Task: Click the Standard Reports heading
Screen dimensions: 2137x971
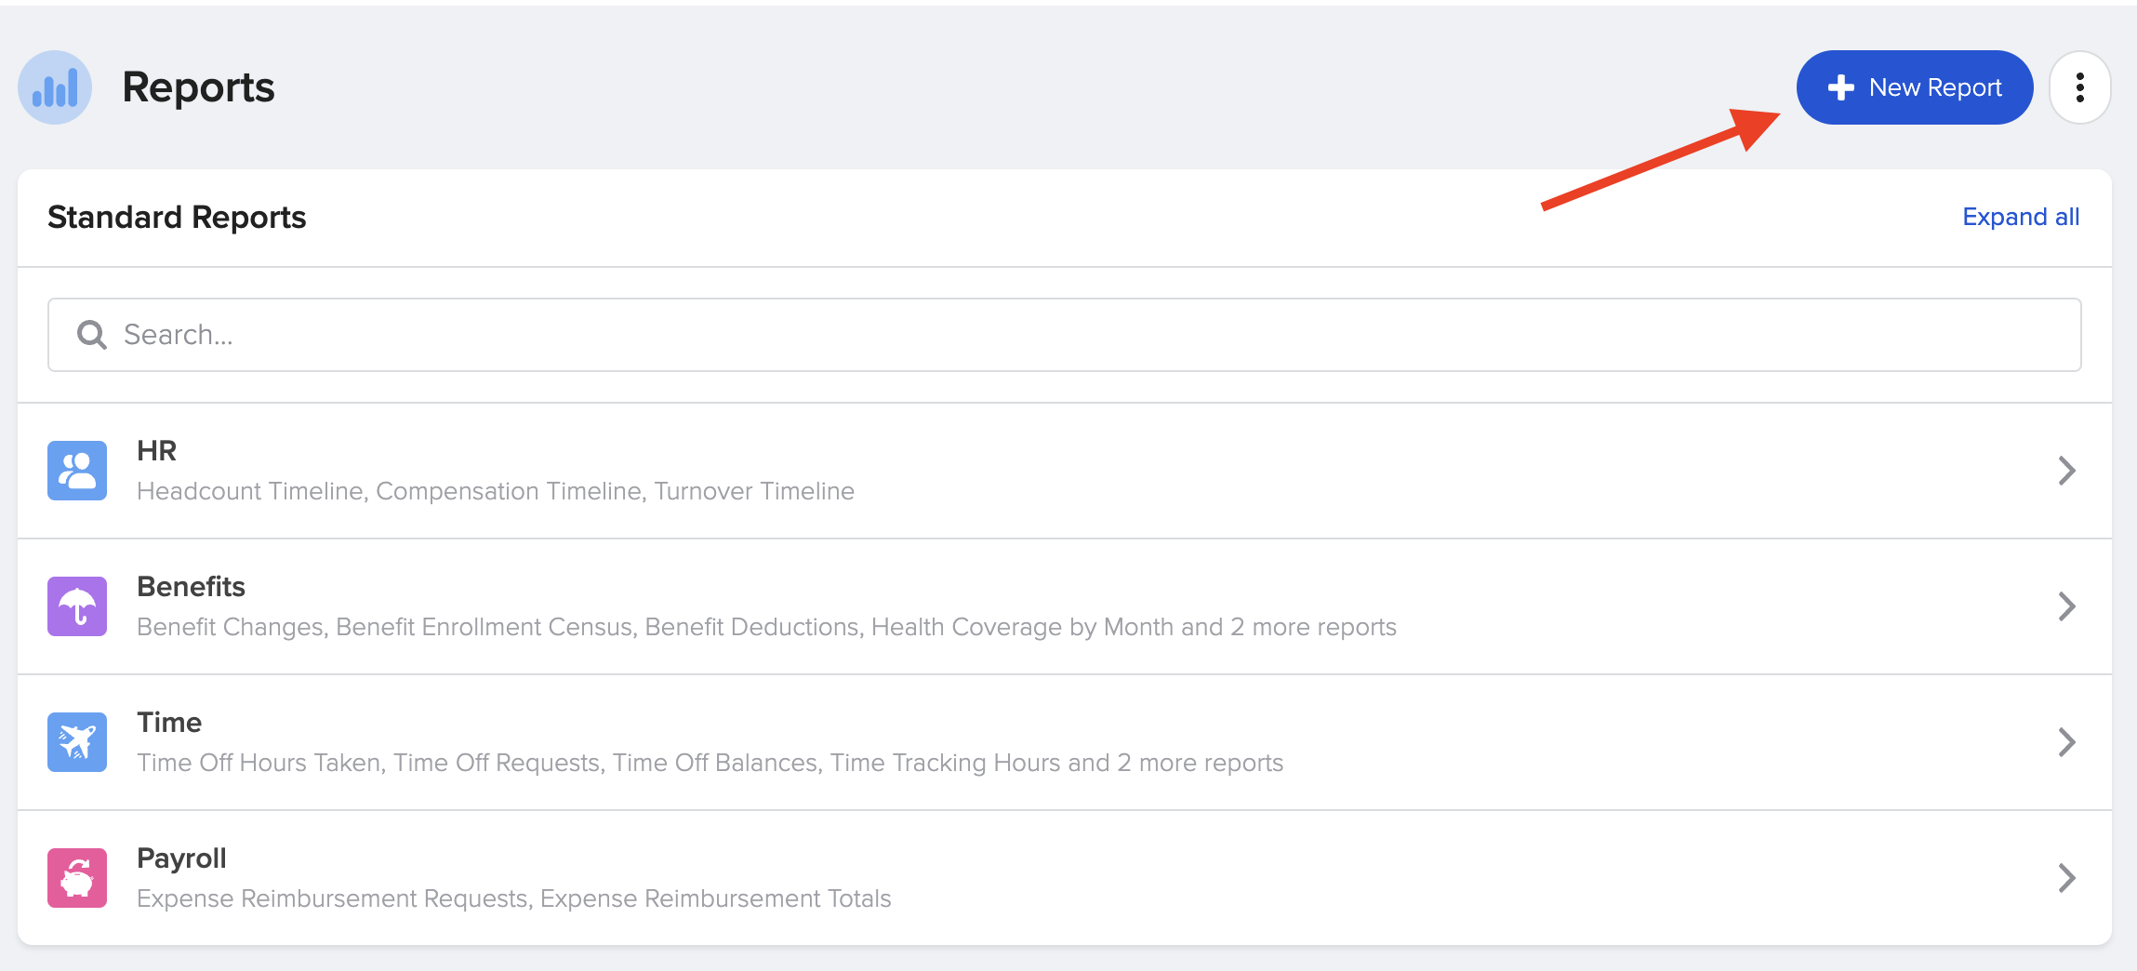Action: tap(177, 218)
